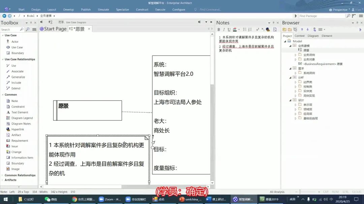Apply bold in Notes panel
The height and width of the screenshot is (204, 364).
click(219, 30)
